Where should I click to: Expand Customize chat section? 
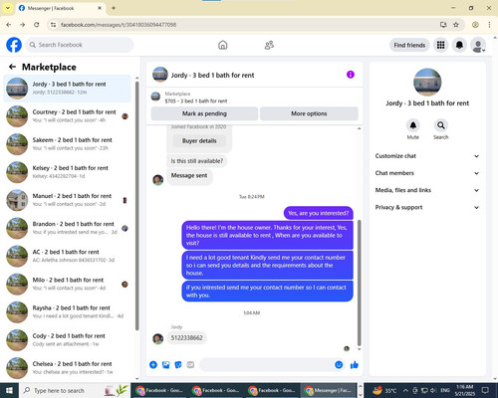(427, 156)
